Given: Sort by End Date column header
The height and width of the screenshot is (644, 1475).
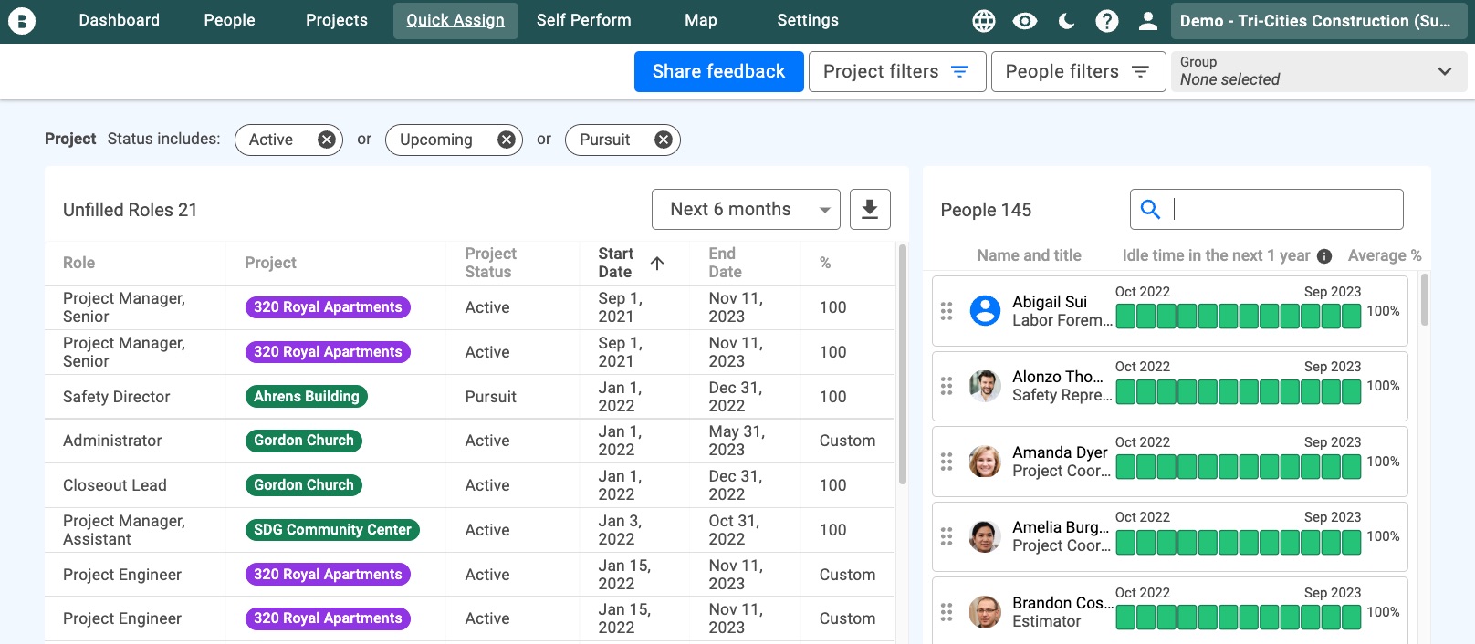Looking at the screenshot, I should (725, 263).
